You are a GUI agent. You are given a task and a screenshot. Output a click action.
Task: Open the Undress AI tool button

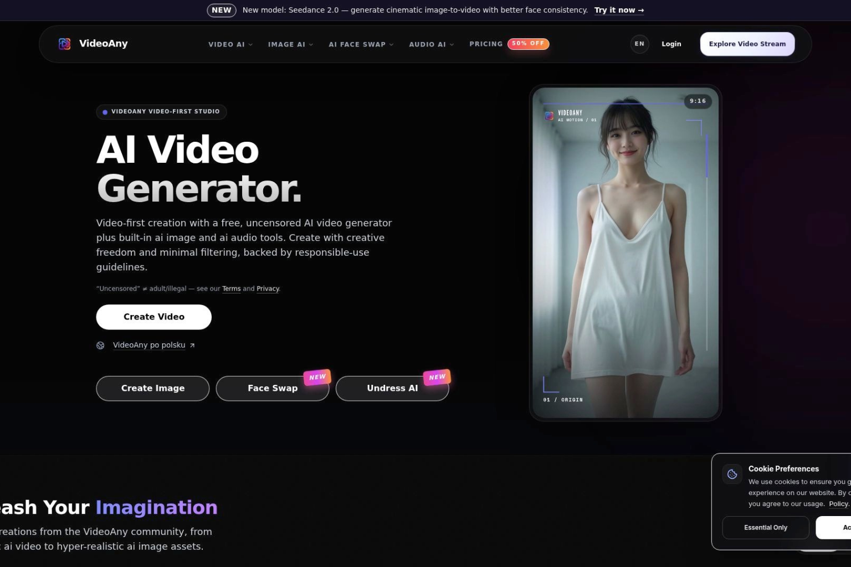click(x=392, y=388)
